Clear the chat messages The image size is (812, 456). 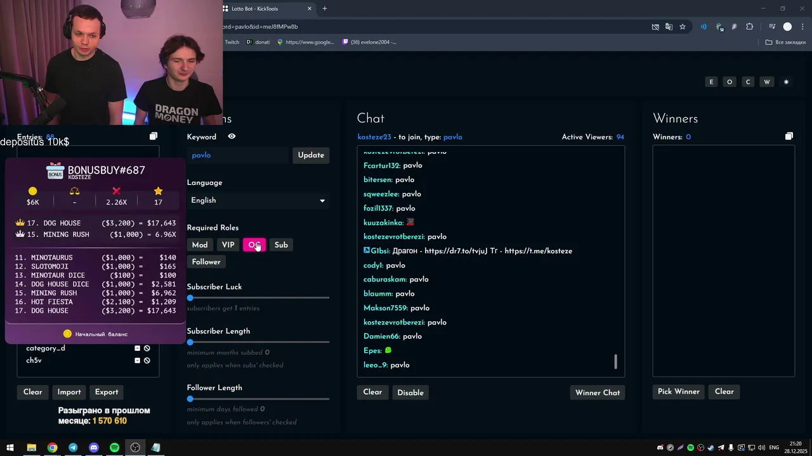[x=372, y=392]
